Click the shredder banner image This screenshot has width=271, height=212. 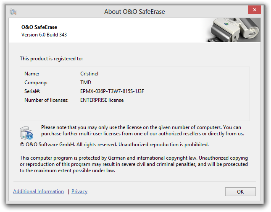coord(234,30)
